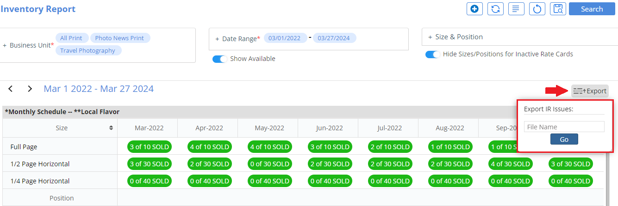The height and width of the screenshot is (206, 618).
Task: Click the reset circular arrow icon
Action: (537, 9)
